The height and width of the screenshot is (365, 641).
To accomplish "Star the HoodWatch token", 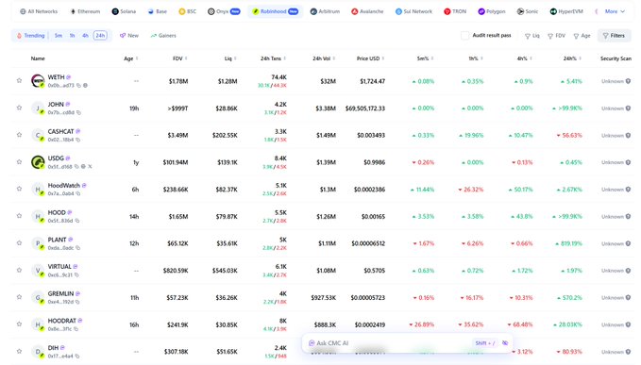I will tap(19, 189).
